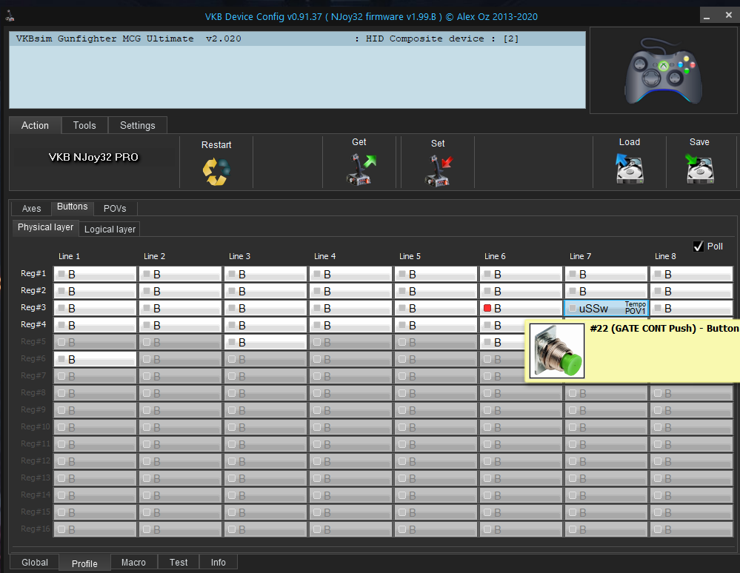Click the Set settings joystick icon
The height and width of the screenshot is (573, 740).
[x=438, y=170]
